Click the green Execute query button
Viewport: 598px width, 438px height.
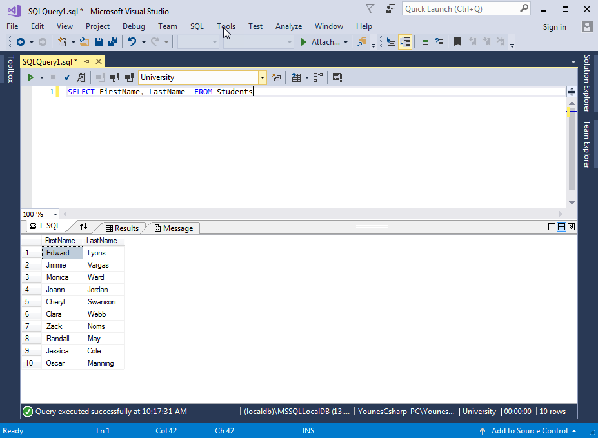tap(30, 77)
